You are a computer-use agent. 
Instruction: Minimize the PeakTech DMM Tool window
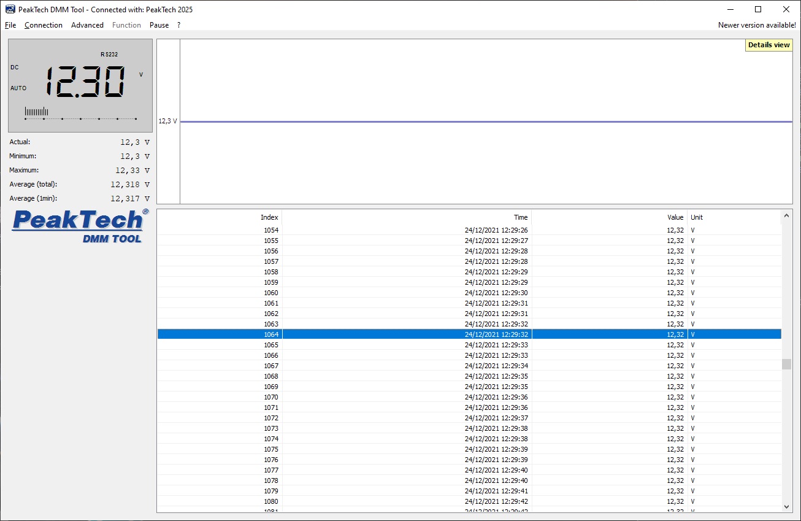click(x=730, y=9)
